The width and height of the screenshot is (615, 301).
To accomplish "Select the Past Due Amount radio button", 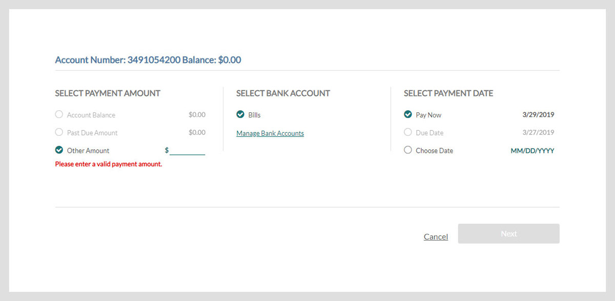I will [x=59, y=132].
